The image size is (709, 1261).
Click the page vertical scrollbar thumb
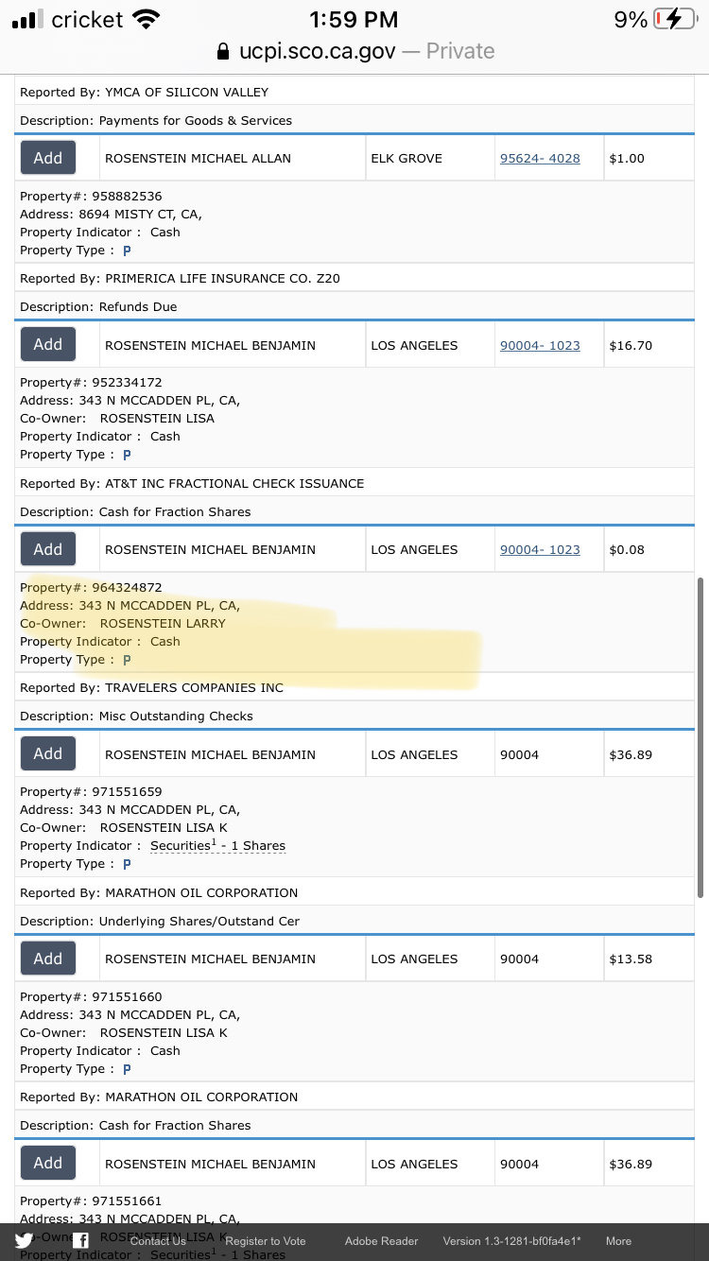point(700,737)
